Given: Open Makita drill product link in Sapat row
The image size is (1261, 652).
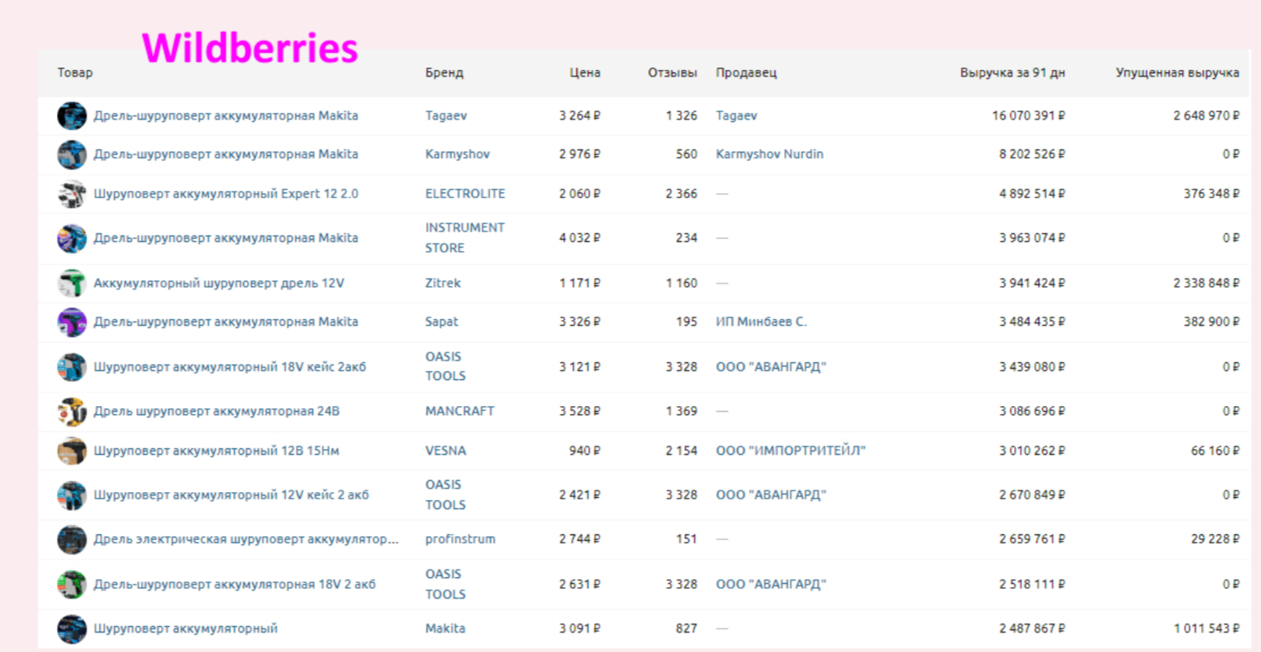Looking at the screenshot, I should pos(226,322).
